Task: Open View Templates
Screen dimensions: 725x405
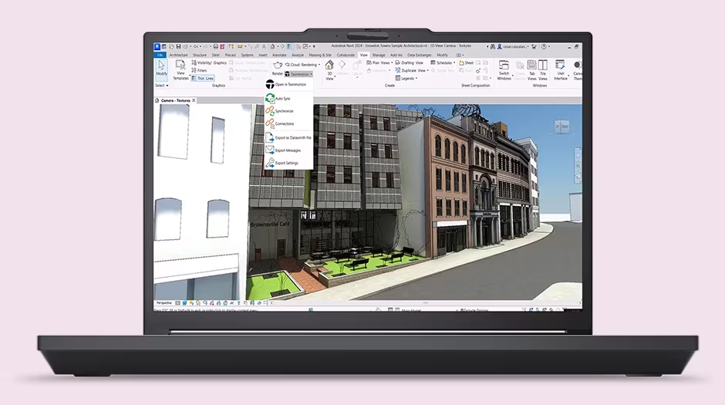Action: click(x=180, y=70)
